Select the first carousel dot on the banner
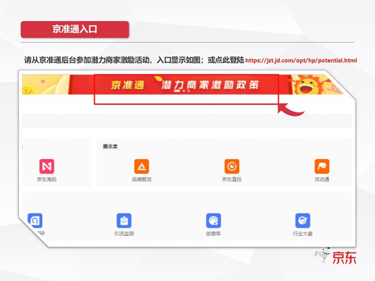Viewport: 375px width, 281px height. coord(178,91)
